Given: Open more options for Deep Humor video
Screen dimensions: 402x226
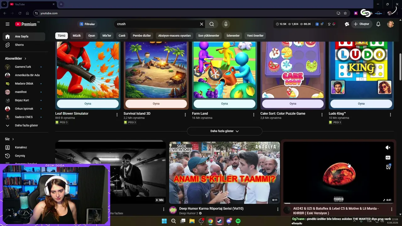Looking at the screenshot, I should (x=278, y=209).
